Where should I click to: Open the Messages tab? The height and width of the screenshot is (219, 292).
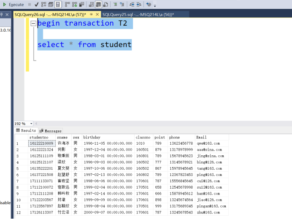(51, 131)
